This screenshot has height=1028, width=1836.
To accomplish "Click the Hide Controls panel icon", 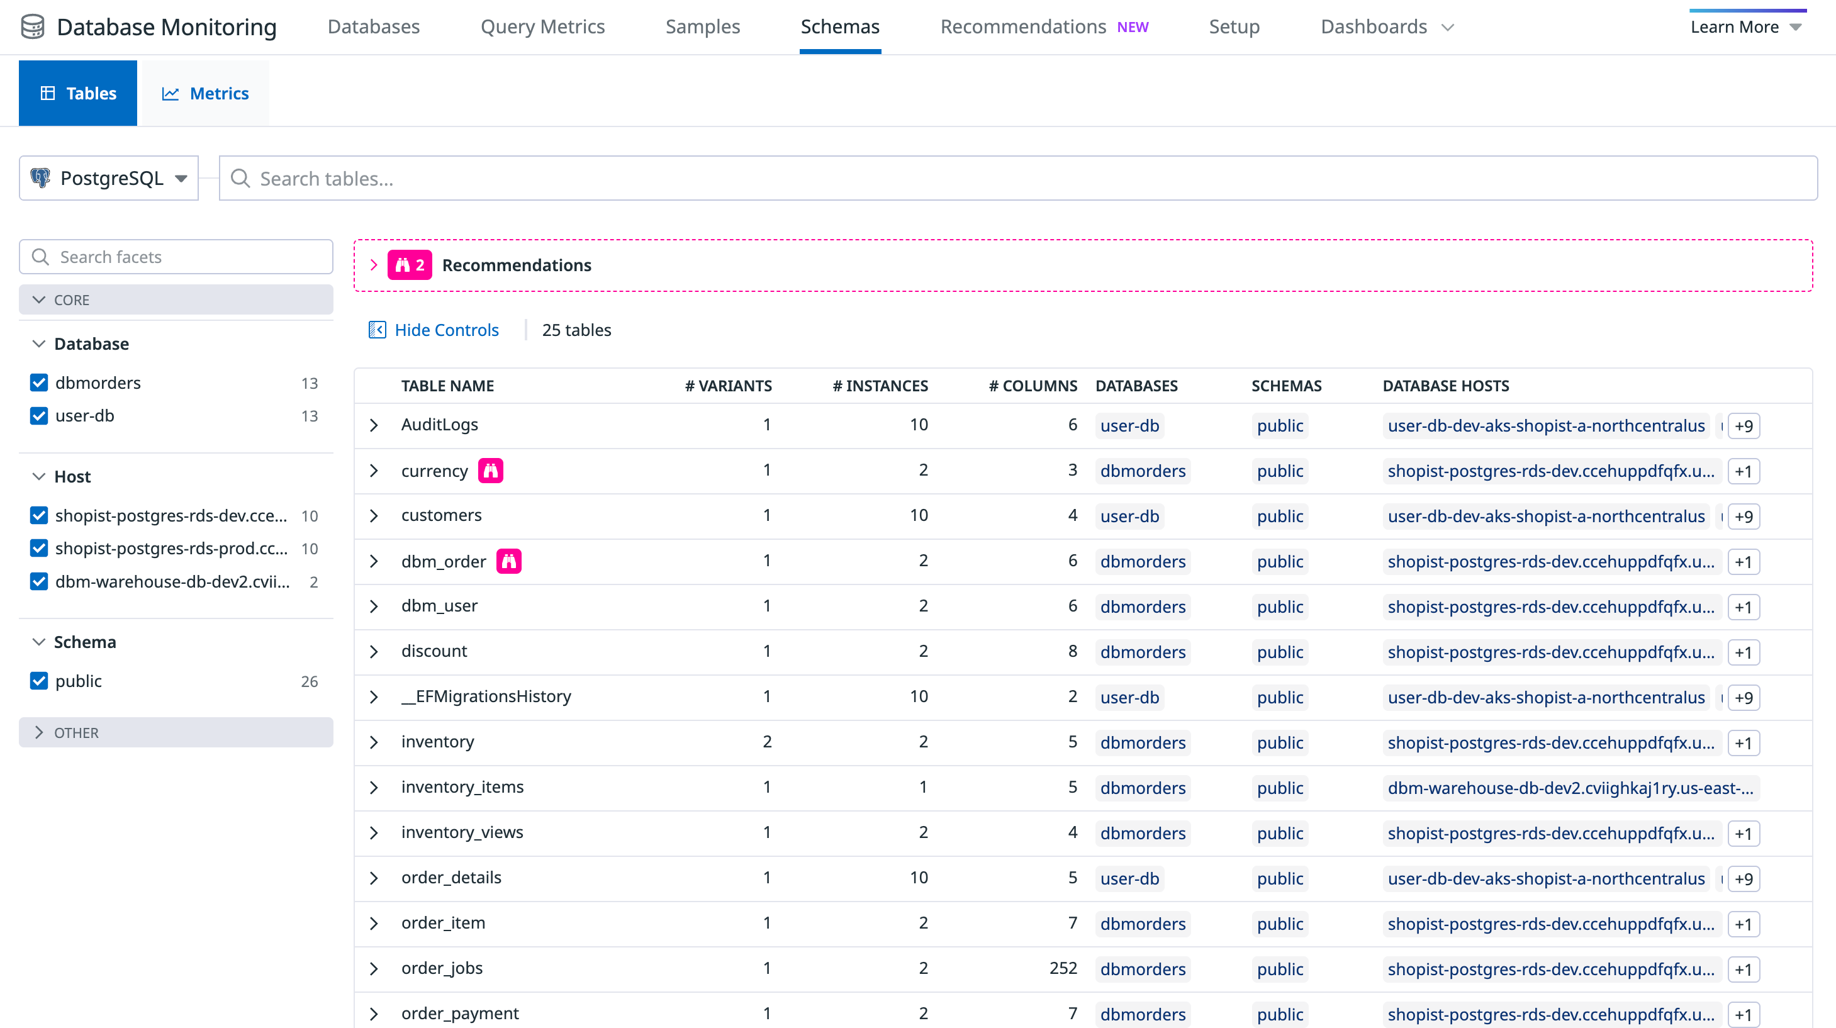I will [376, 330].
